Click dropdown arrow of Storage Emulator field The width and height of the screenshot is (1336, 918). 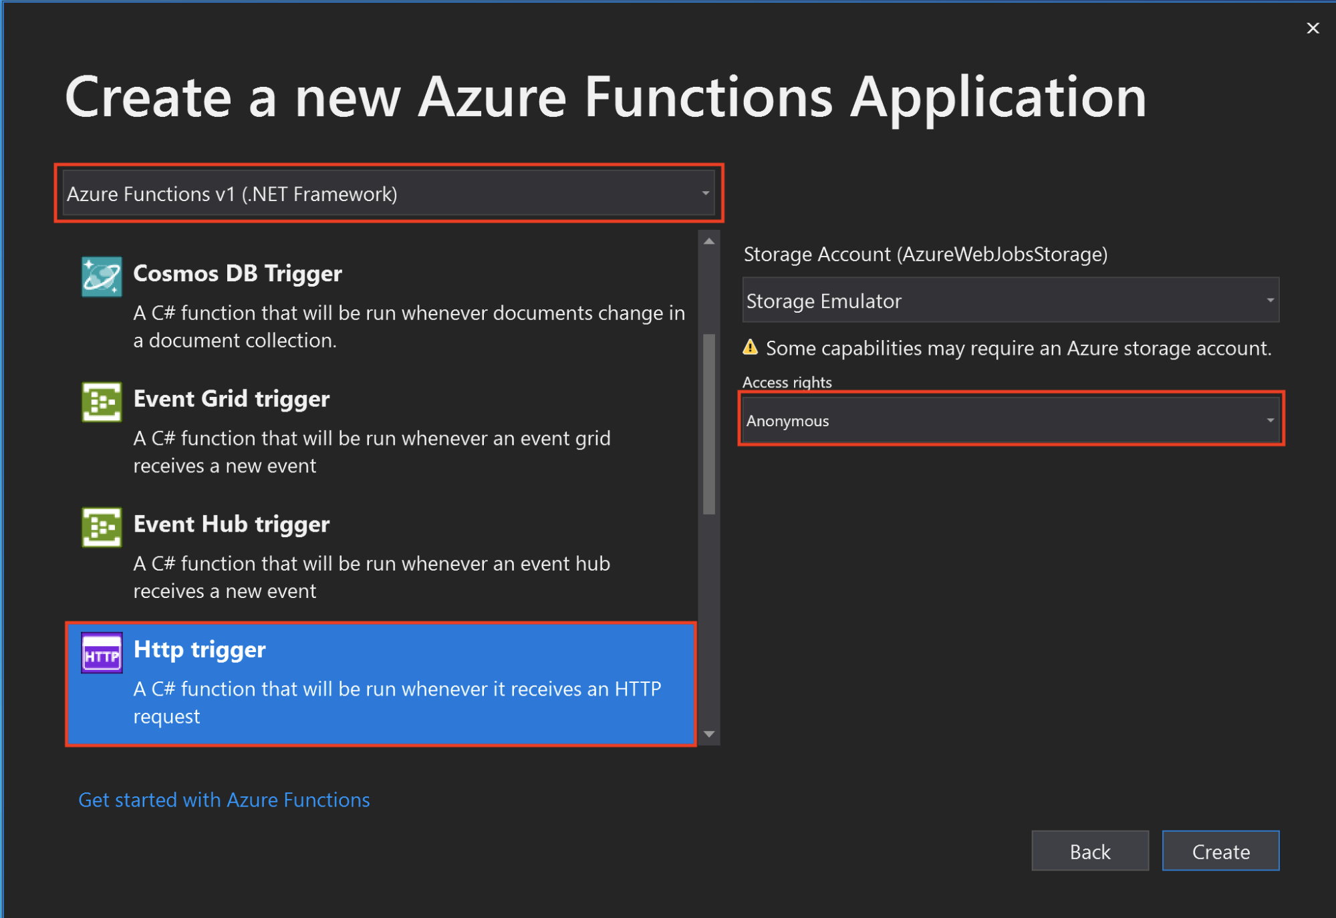[x=1270, y=301]
